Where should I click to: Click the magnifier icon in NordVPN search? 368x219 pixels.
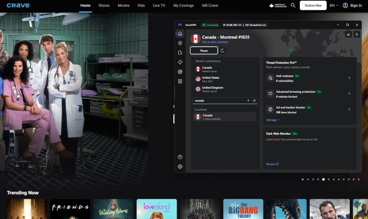pos(254,101)
